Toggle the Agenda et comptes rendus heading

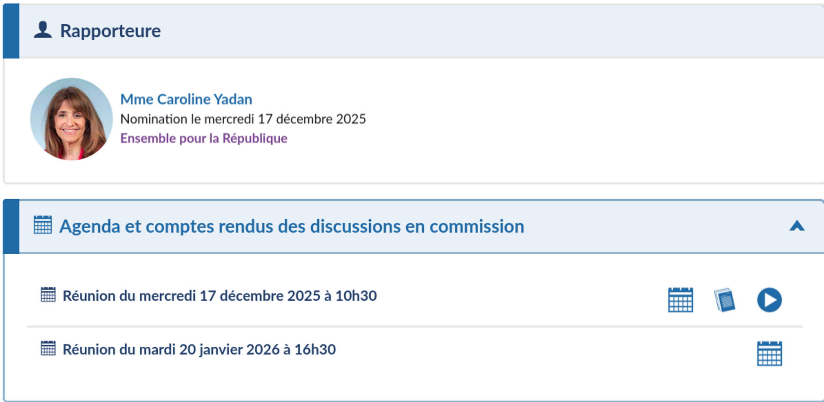291,226
